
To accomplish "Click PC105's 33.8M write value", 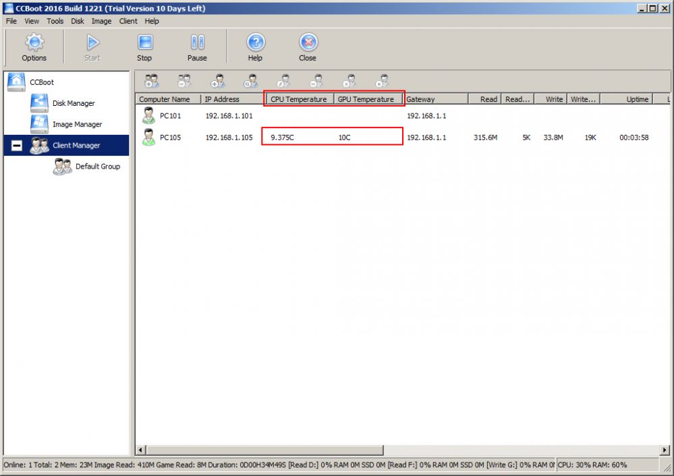I will 553,138.
